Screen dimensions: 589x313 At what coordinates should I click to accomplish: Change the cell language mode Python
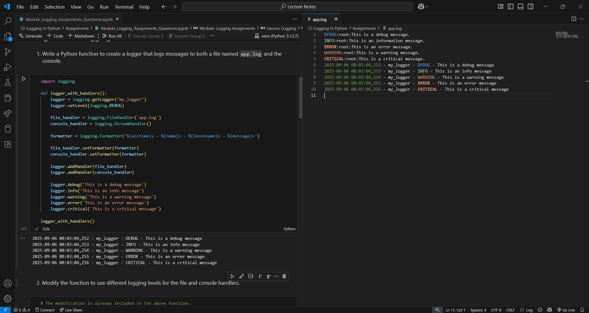[x=290, y=229]
